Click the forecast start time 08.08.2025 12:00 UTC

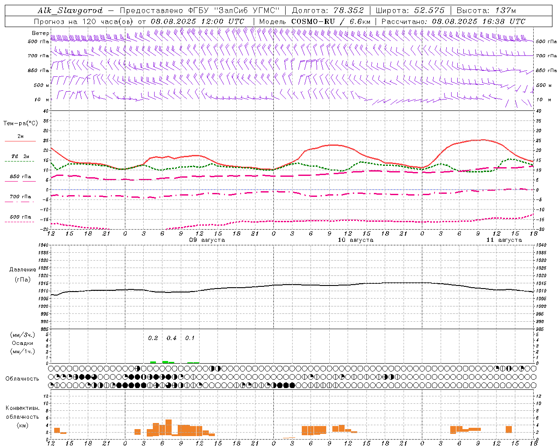coord(197,21)
